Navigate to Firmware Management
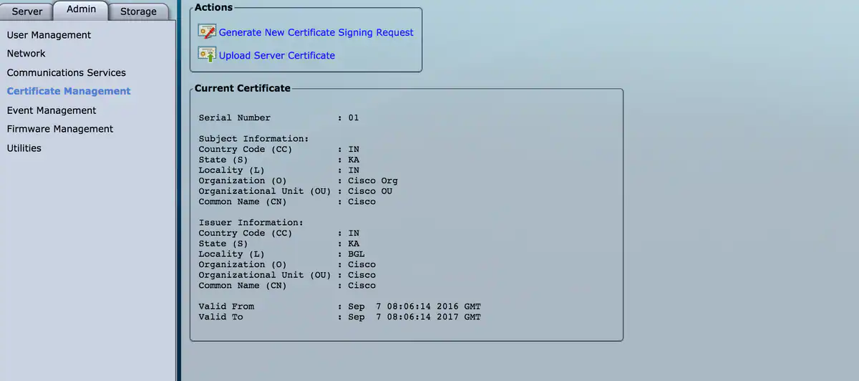859x381 pixels. [60, 129]
